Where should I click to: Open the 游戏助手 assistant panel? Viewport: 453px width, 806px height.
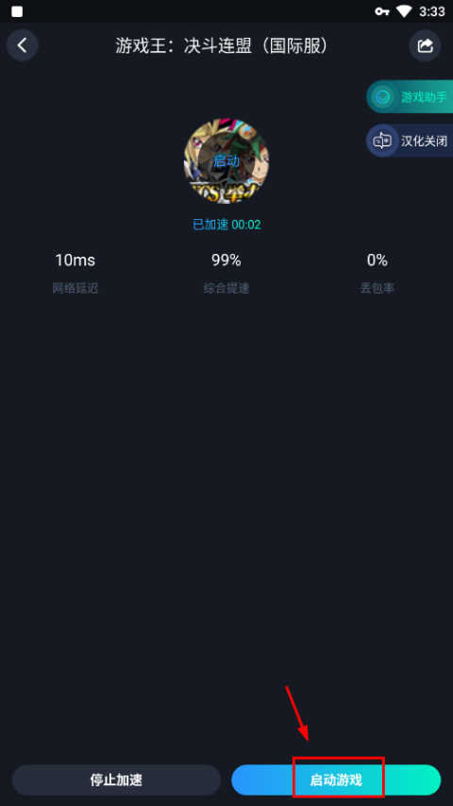(x=410, y=96)
